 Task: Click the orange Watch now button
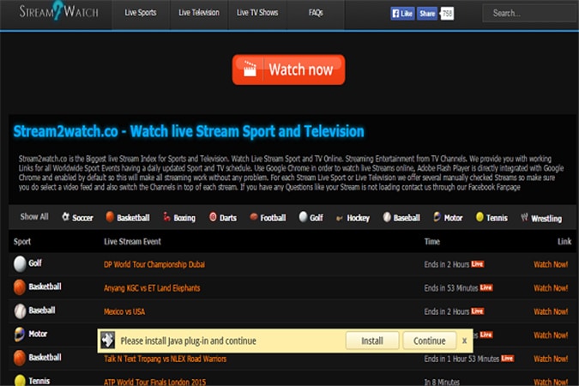click(x=289, y=69)
